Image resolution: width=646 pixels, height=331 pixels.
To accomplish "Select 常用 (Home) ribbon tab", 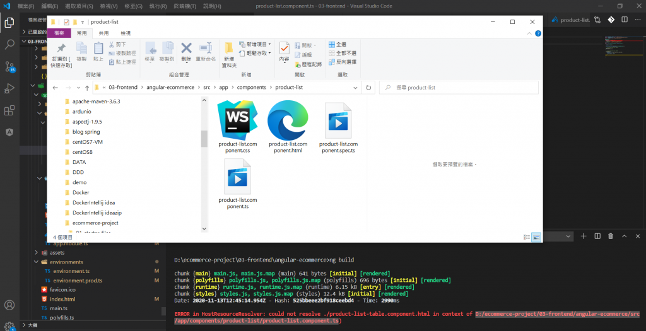I will click(81, 33).
